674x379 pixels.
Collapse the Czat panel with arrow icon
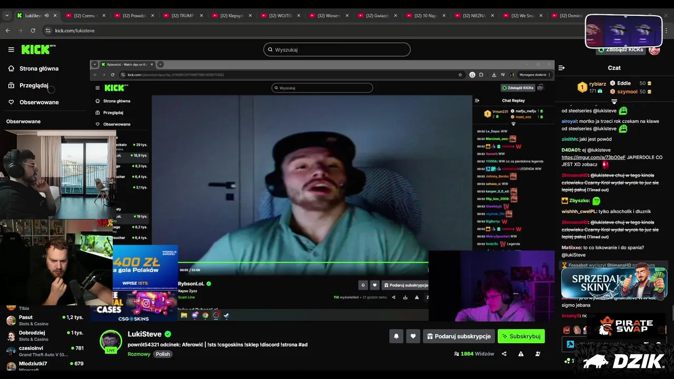pos(561,68)
